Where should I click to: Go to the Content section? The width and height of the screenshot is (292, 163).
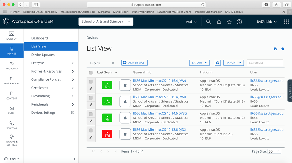(12, 95)
